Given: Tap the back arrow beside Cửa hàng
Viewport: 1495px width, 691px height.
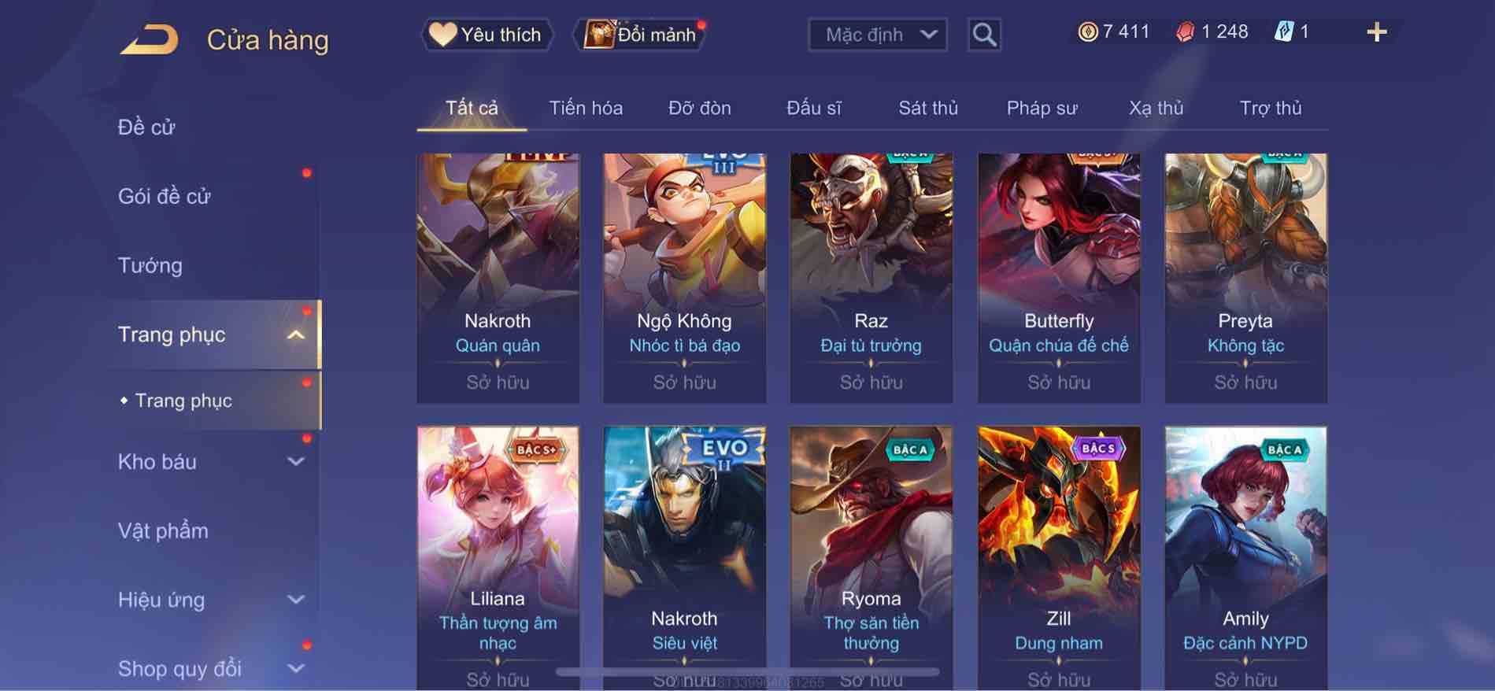Looking at the screenshot, I should point(149,39).
